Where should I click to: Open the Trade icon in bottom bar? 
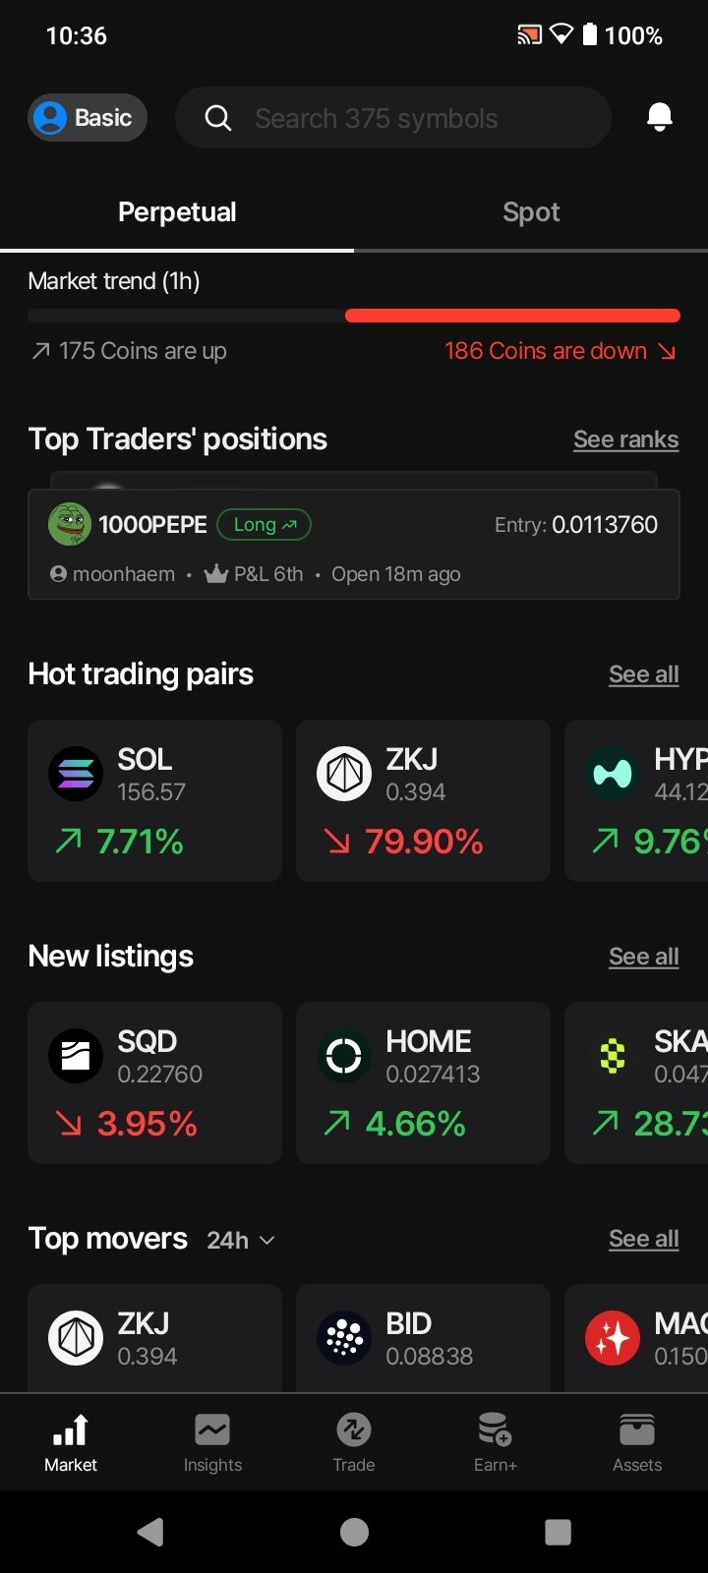354,1430
